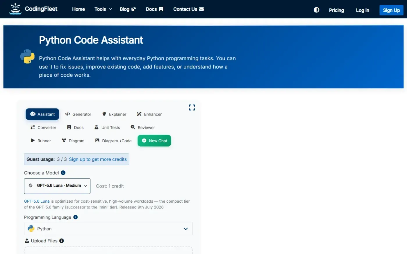The height and width of the screenshot is (254, 407).
Task: Click the Python logo in banner
Action: click(x=27, y=56)
